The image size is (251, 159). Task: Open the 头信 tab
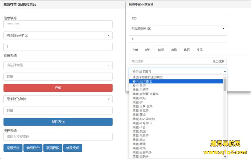199,50
